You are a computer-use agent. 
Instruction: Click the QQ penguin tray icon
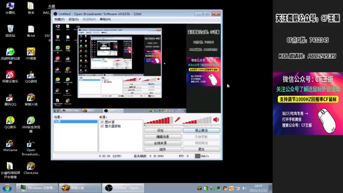(x=225, y=188)
